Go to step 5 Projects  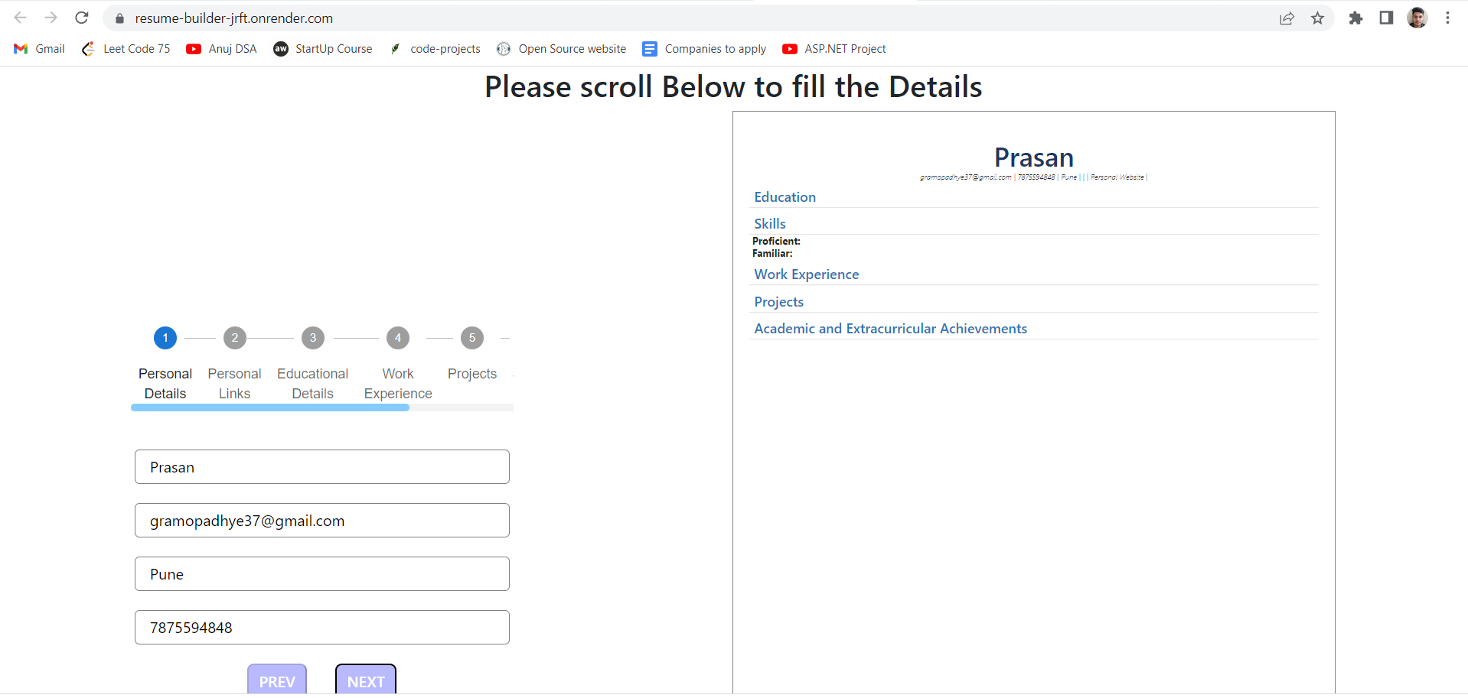coord(472,355)
